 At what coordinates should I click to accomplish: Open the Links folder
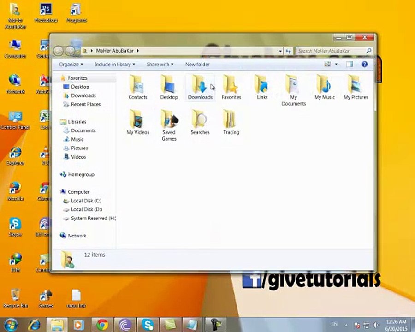(x=262, y=87)
